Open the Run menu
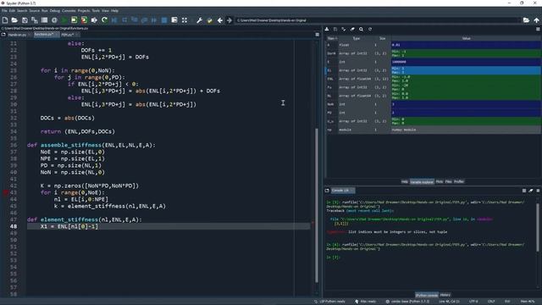The width and height of the screenshot is (542, 305). [45, 11]
